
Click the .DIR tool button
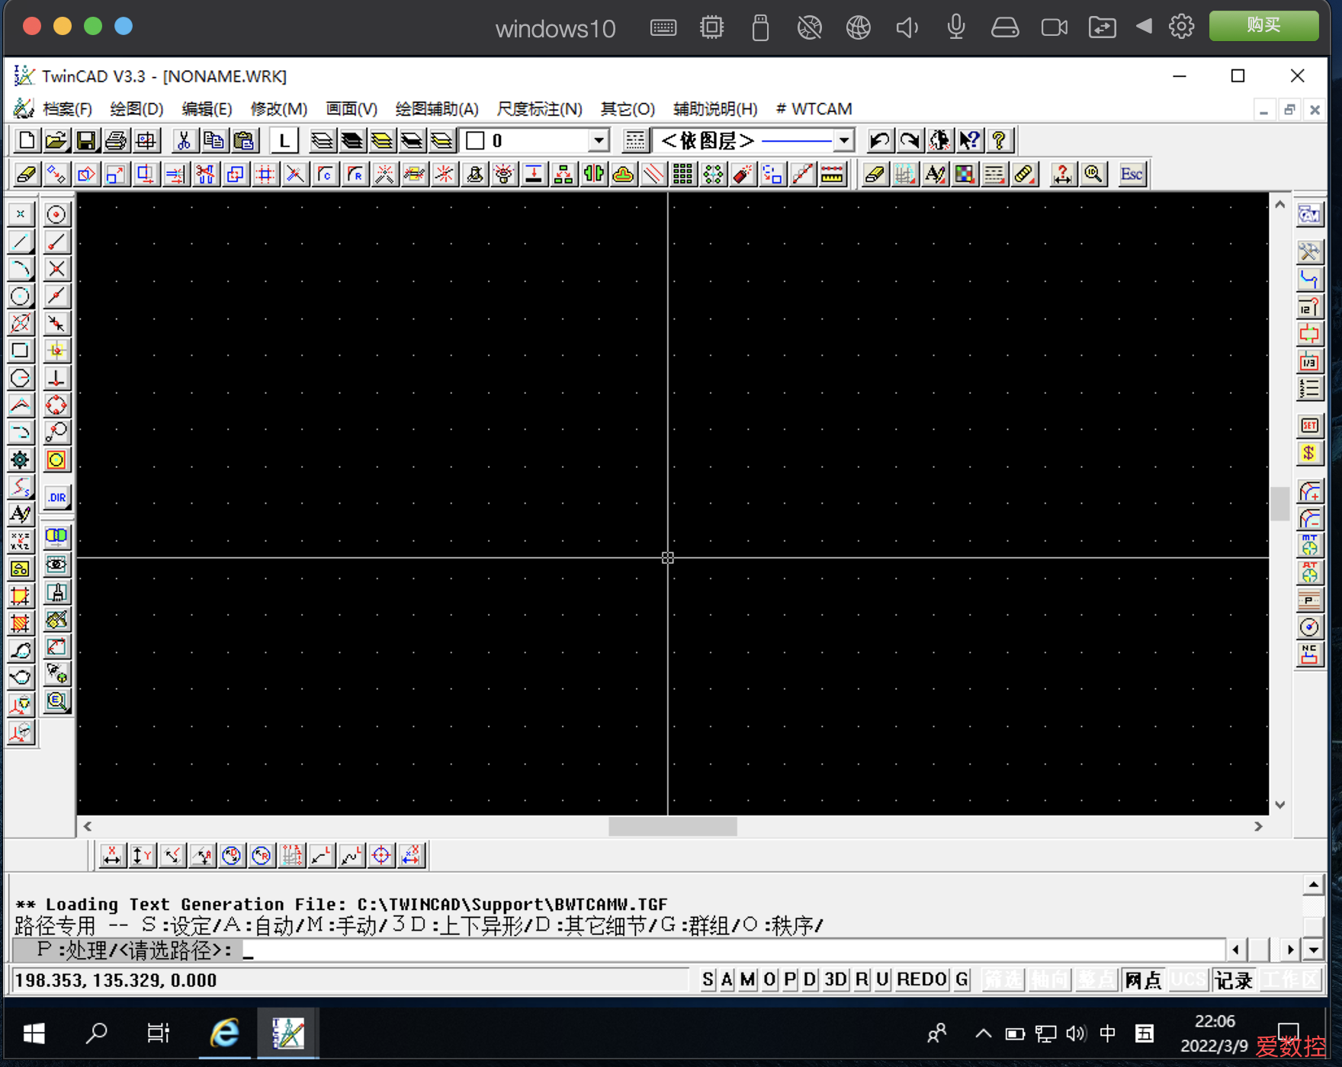click(x=56, y=498)
